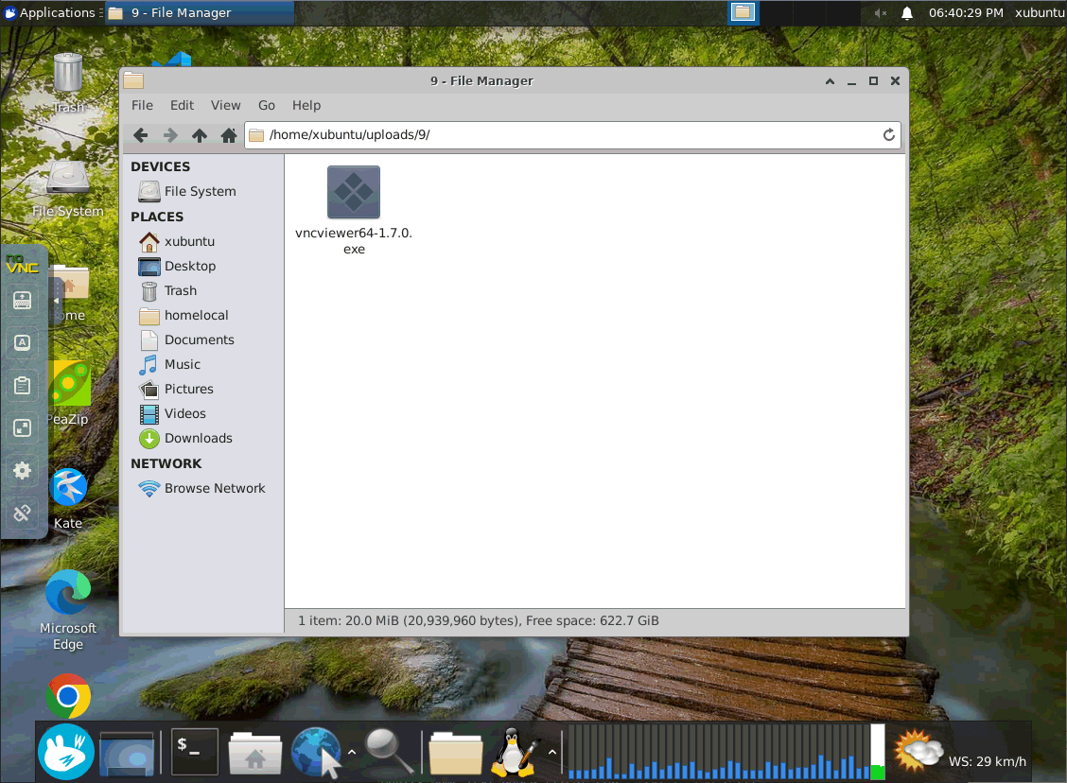Open File System in Devices sidebar
Screen dimensions: 1067x783
click(x=200, y=191)
